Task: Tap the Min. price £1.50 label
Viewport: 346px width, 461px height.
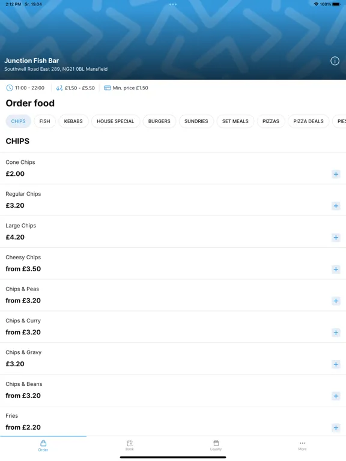Action: pyautogui.click(x=130, y=88)
